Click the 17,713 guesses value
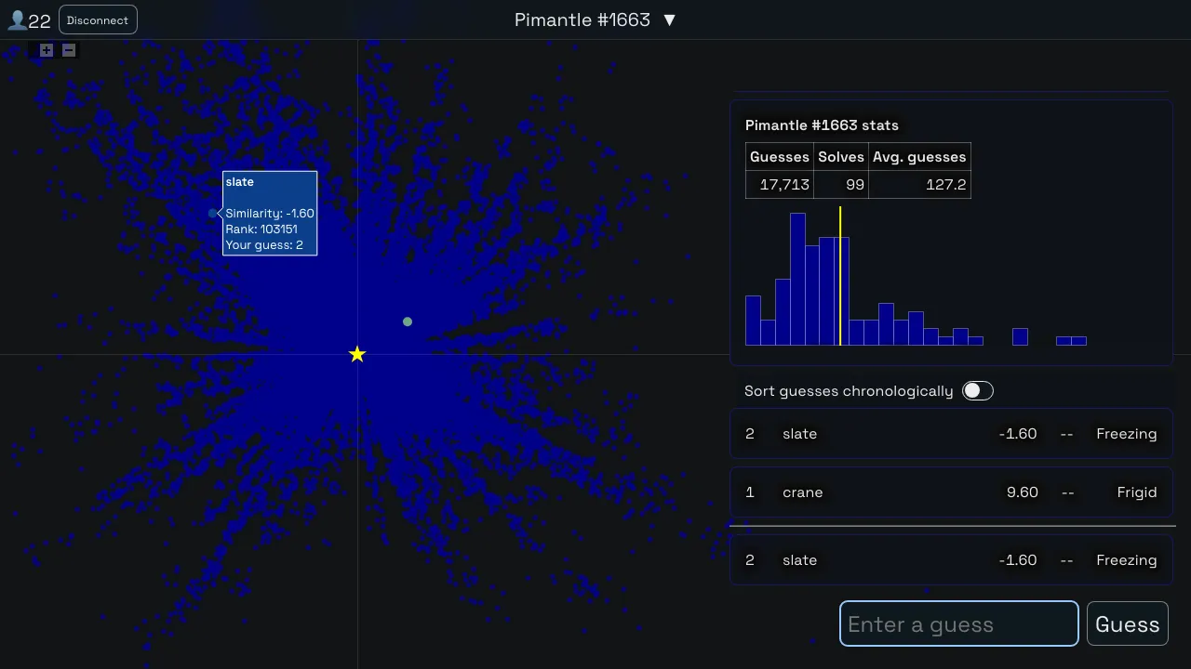Image resolution: width=1191 pixels, height=669 pixels. pos(784,185)
